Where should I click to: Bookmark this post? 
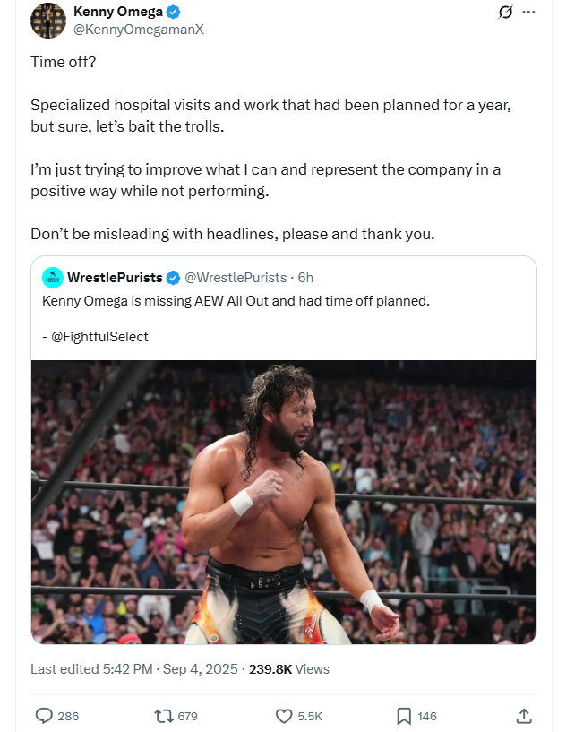point(404,716)
